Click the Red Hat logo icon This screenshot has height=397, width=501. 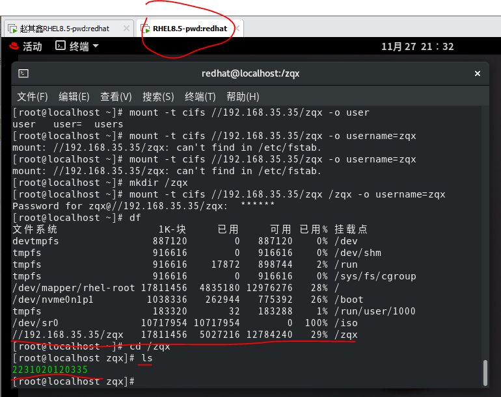(14, 46)
